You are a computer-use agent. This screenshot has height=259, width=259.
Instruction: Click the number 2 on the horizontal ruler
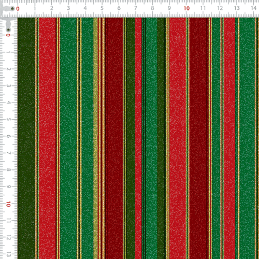pyautogui.click(x=52, y=8)
